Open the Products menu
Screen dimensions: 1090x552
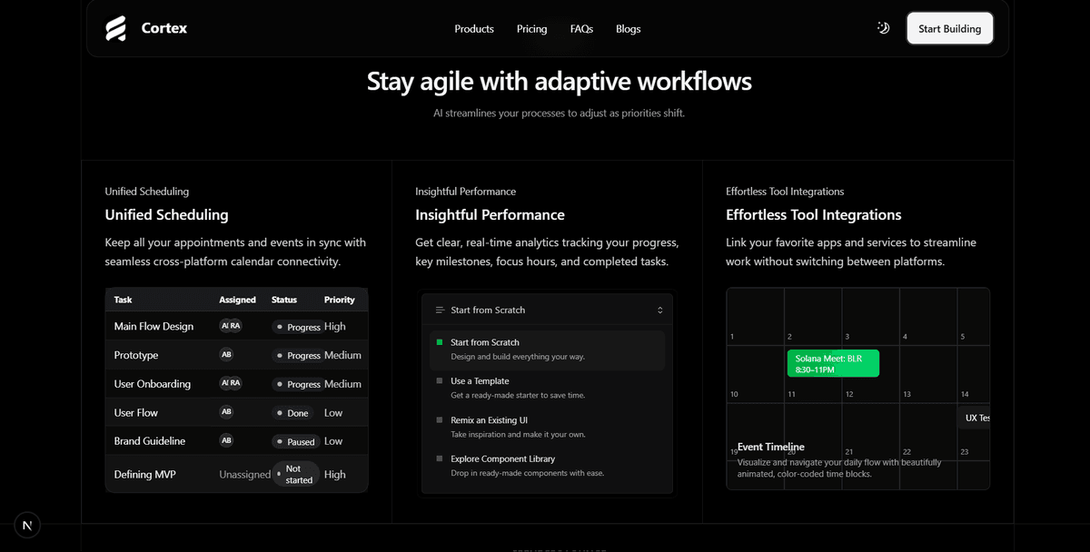coord(474,29)
